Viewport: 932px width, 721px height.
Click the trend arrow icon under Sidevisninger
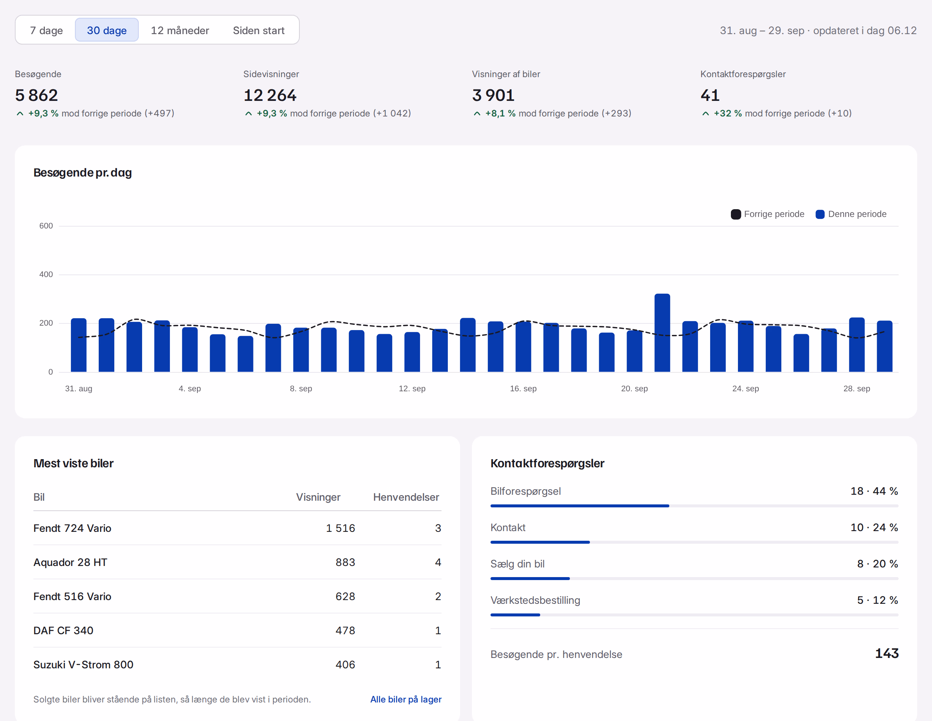[248, 113]
